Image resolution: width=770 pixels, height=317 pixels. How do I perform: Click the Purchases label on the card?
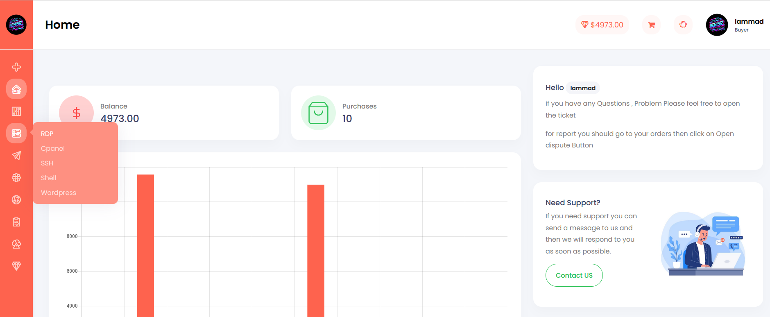(360, 106)
